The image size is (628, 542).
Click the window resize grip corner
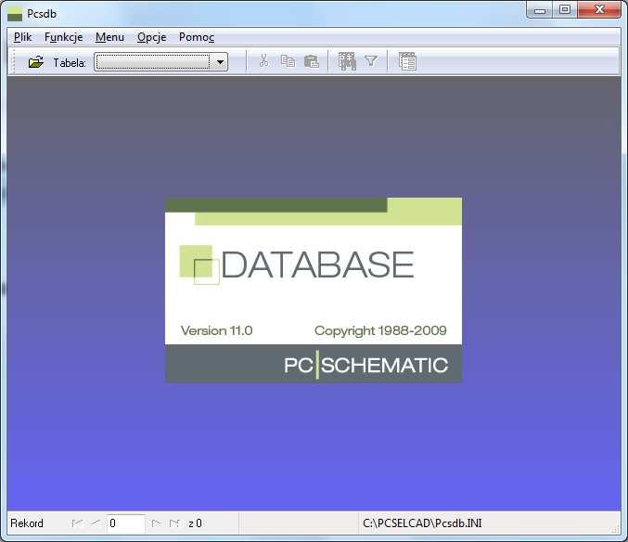coord(615,530)
